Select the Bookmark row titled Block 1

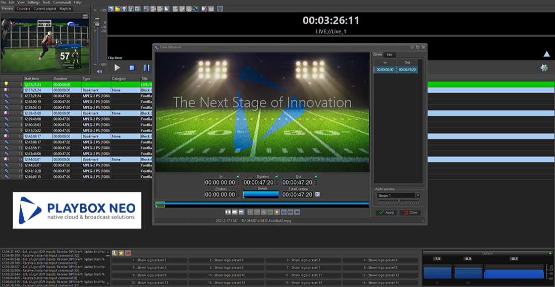coord(76,90)
